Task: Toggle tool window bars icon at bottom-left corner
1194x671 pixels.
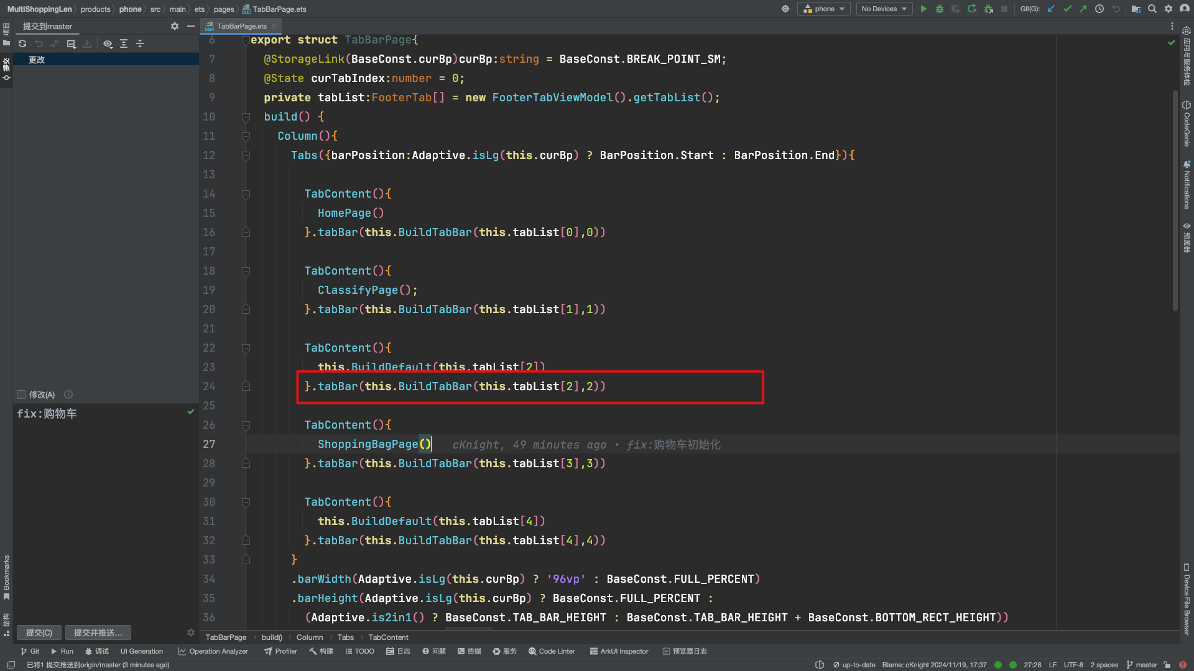Action: pyautogui.click(x=11, y=665)
